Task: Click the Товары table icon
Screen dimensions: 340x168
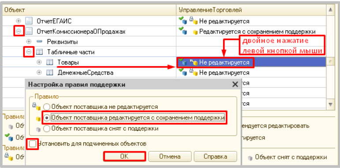Action: (x=50, y=63)
